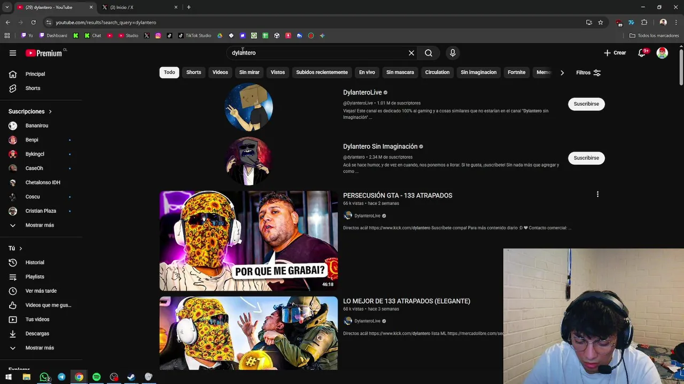Click the magnifier search button

pyautogui.click(x=429, y=53)
